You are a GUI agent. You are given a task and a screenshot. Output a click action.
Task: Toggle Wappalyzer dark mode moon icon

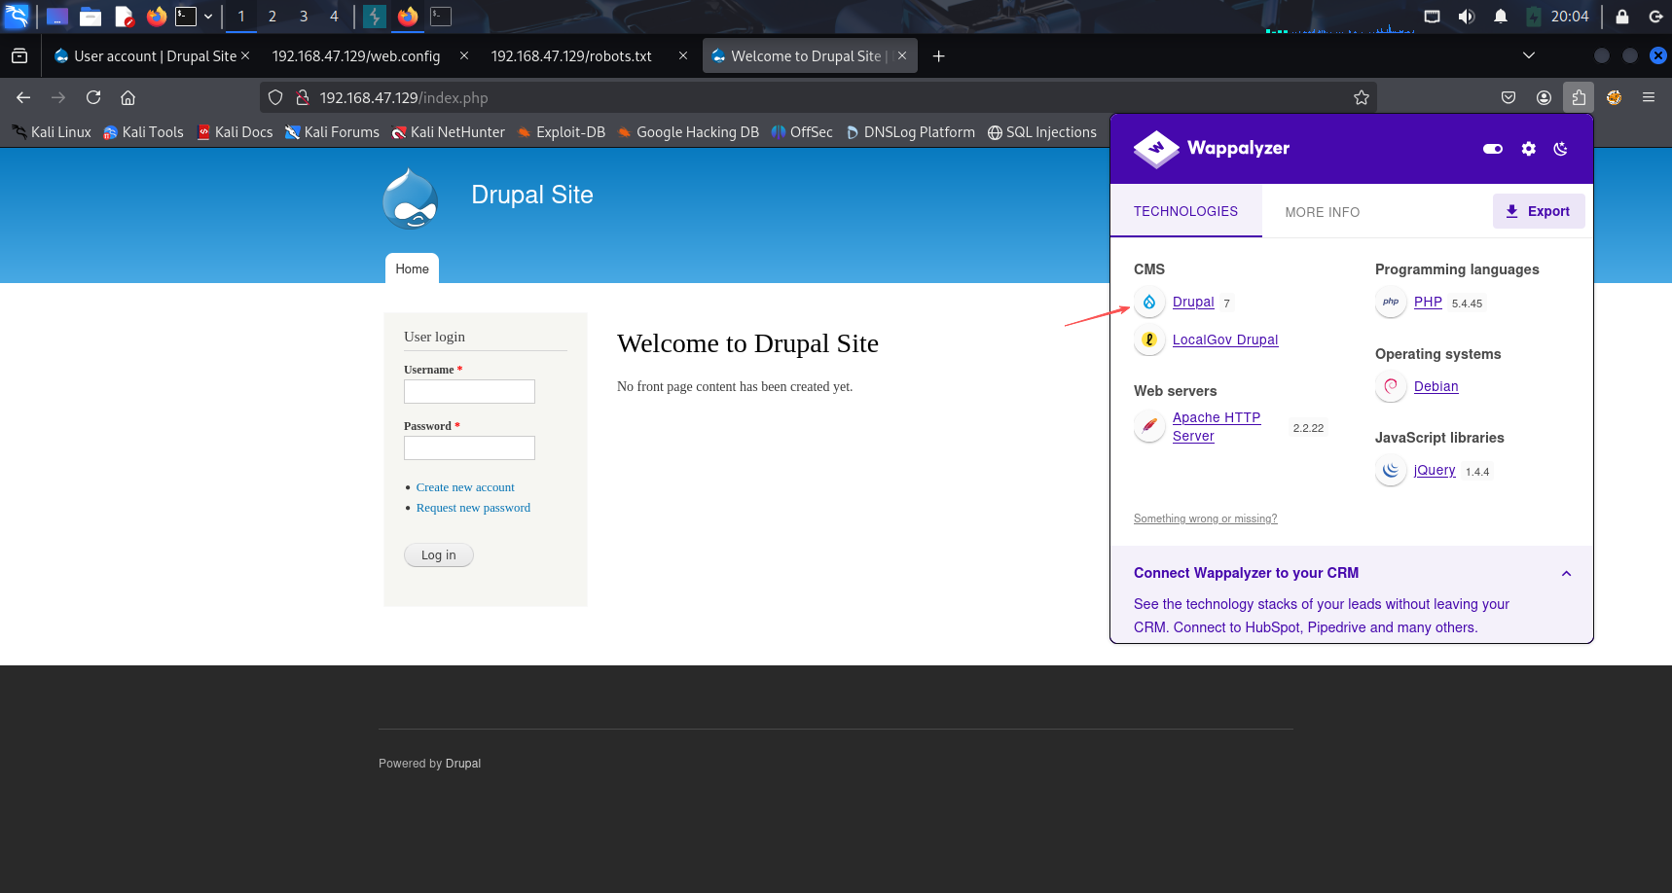pos(1560,149)
